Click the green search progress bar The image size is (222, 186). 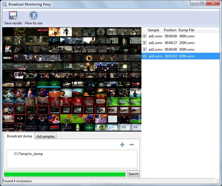click(65, 174)
